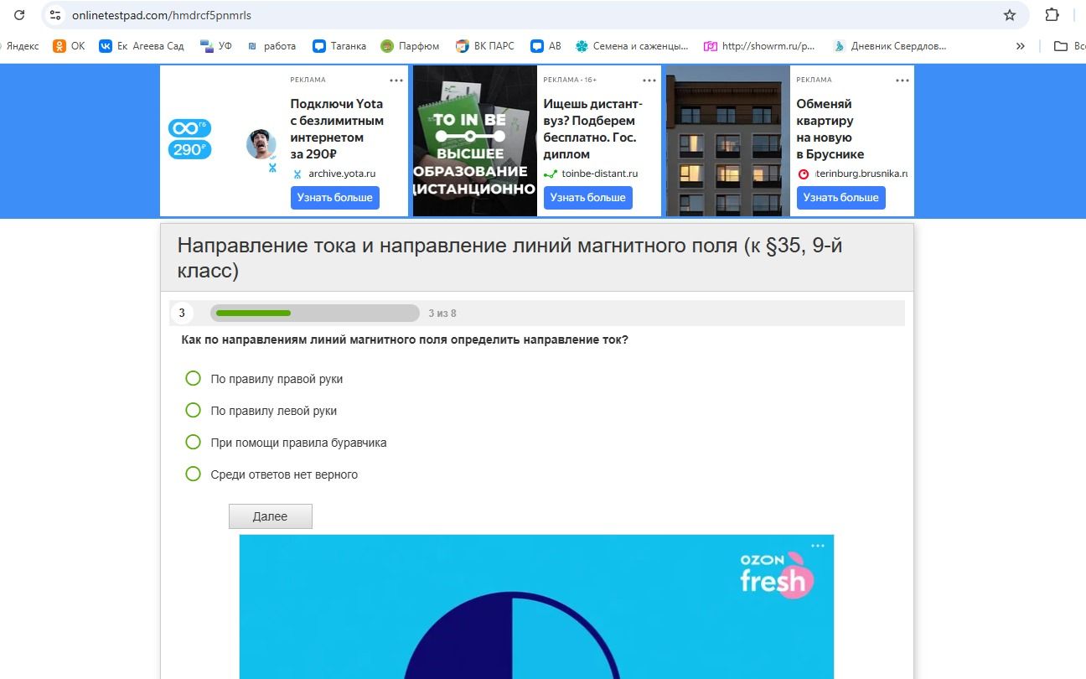Open the АВ bookmark
This screenshot has width=1086, height=679.
(546, 46)
